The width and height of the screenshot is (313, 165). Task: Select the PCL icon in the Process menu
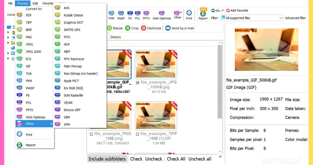click(x=20, y=102)
